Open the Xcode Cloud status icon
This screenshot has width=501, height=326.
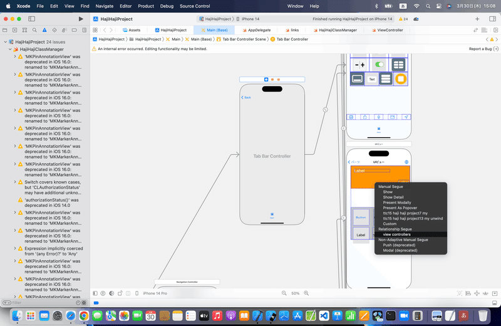416,19
